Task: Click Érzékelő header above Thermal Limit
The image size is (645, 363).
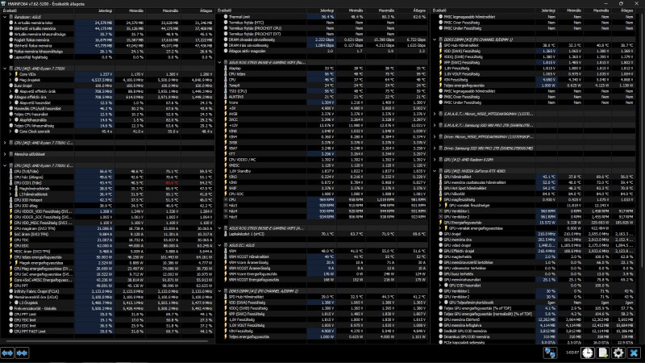Action: [x=261, y=10]
